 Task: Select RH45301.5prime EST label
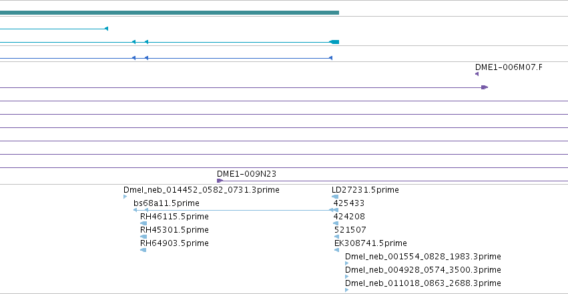pyautogui.click(x=174, y=230)
